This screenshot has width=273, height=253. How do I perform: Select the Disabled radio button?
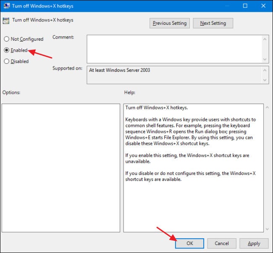[x=6, y=61]
